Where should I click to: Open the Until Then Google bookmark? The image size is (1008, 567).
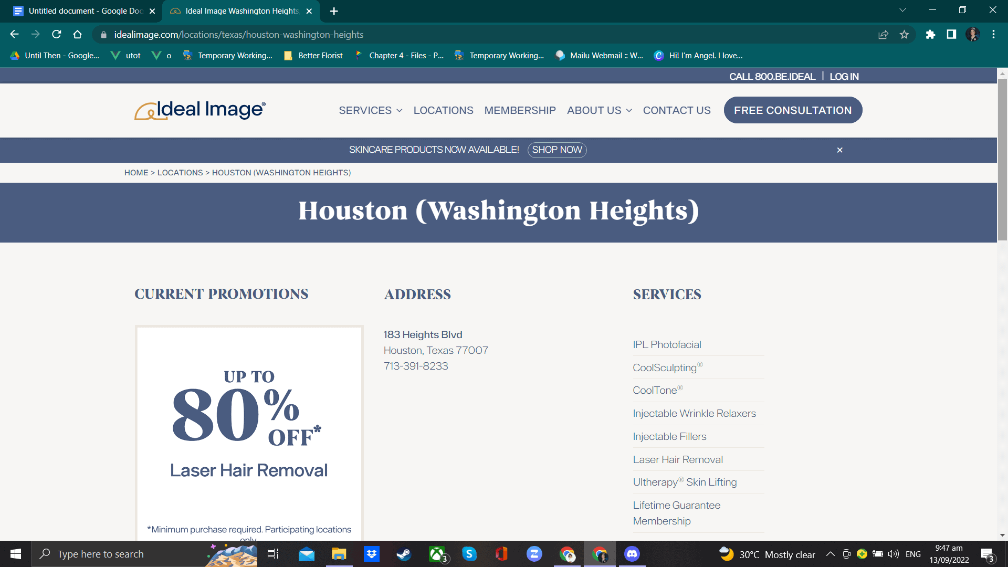pos(55,56)
